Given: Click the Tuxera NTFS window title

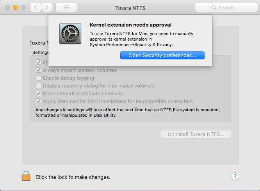Looking at the screenshot, I should 130,8.
